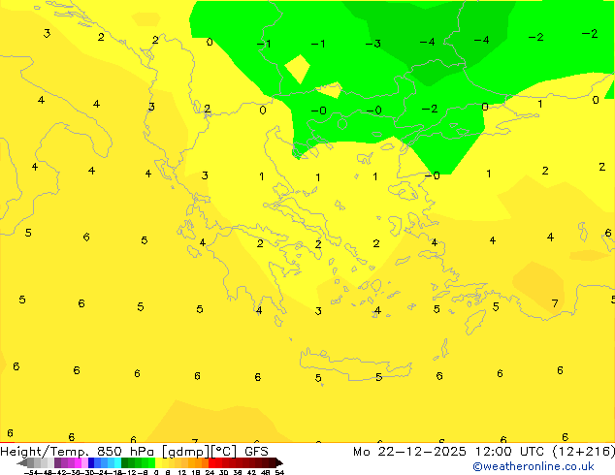Image resolution: width=615 pixels, height=475 pixels.
Task: Click the cyan legend swatch
Action: click(117, 462)
